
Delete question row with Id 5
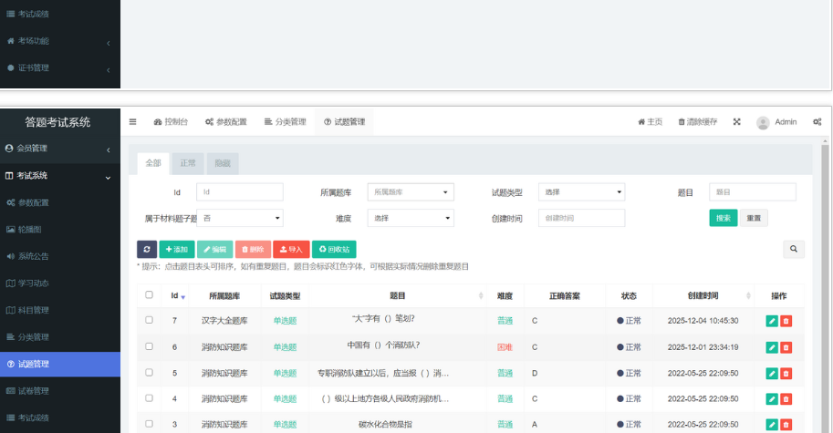point(786,373)
